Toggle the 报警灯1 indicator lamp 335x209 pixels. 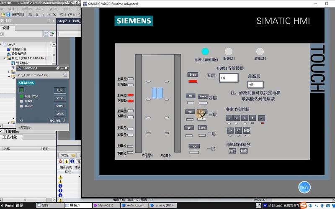point(228,51)
